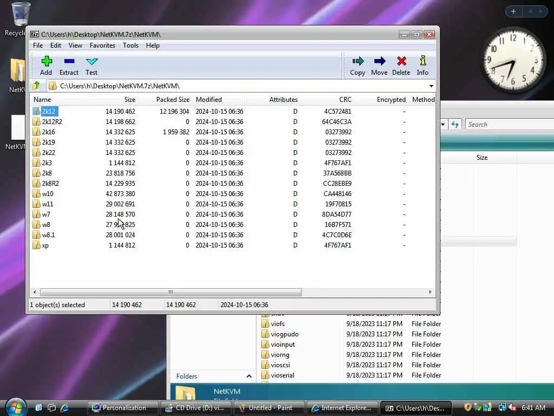Select the 2k8 folder
The image size is (554, 416).
[47, 173]
